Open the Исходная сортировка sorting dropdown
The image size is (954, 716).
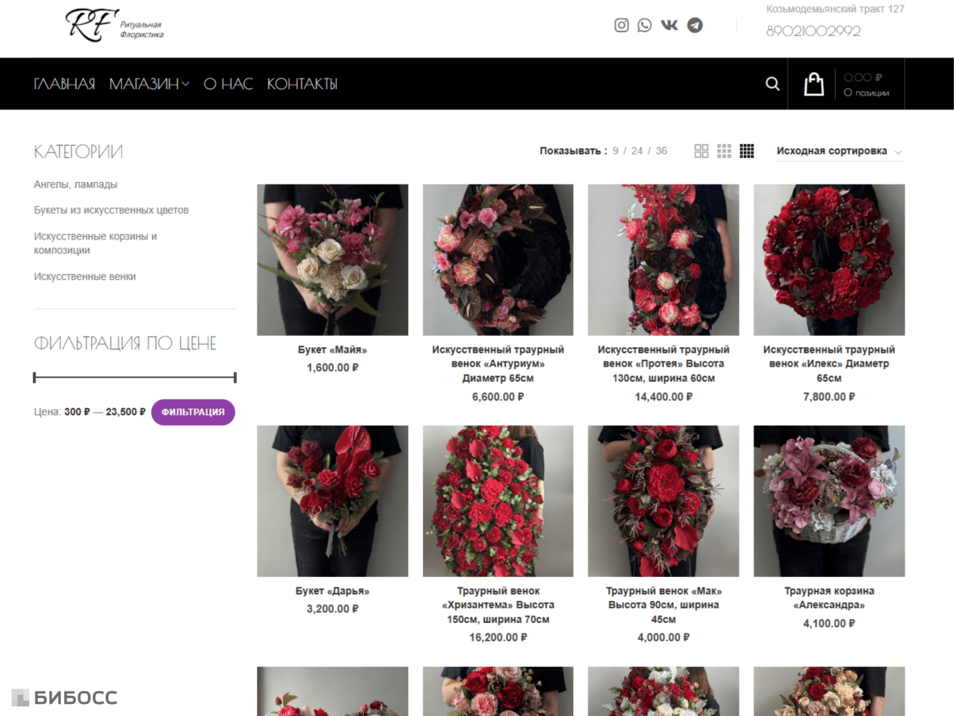(x=840, y=151)
